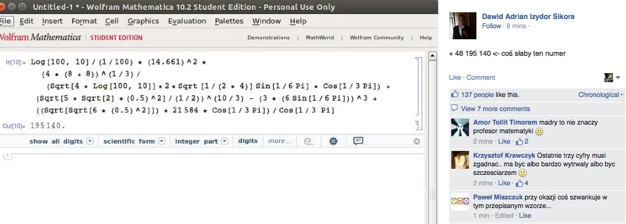Viewport: 626px width, 224px height.
Task: Dismiss the suggestions bar with the X icon
Action: point(417,141)
